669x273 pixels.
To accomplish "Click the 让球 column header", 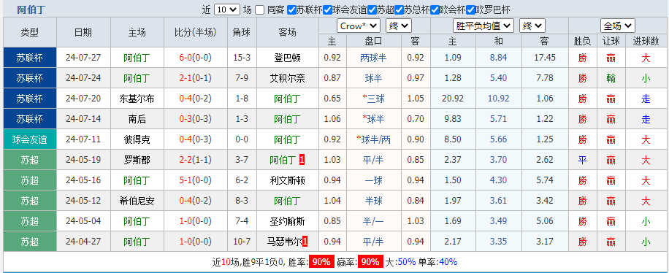I will pos(611,41).
